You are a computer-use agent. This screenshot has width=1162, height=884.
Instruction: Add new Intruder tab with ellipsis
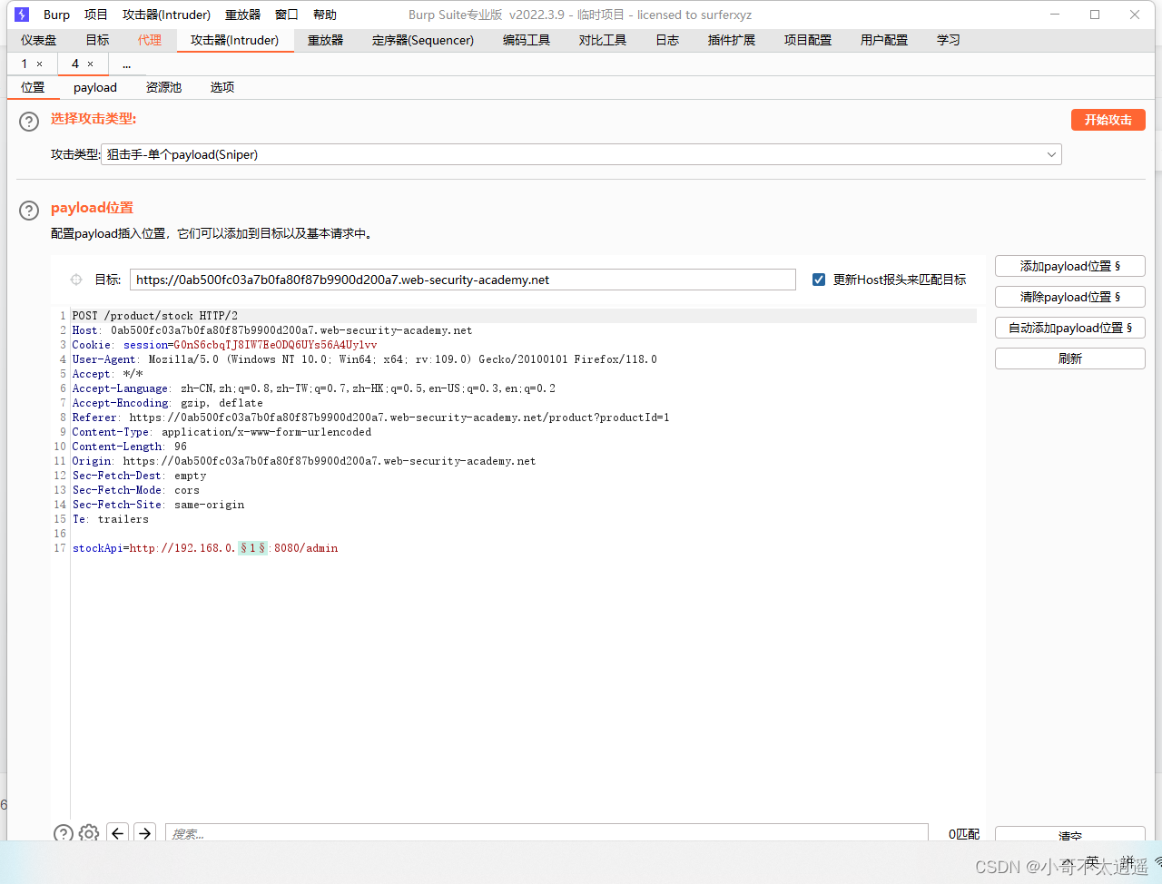(126, 64)
